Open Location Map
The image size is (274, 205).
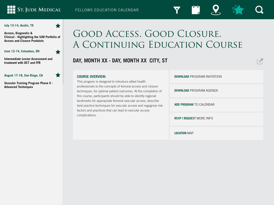click(216, 133)
